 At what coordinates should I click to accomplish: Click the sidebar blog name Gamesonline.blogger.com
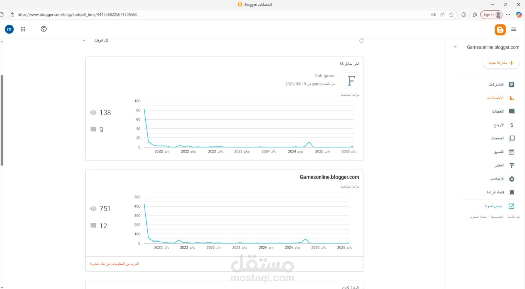(493, 47)
